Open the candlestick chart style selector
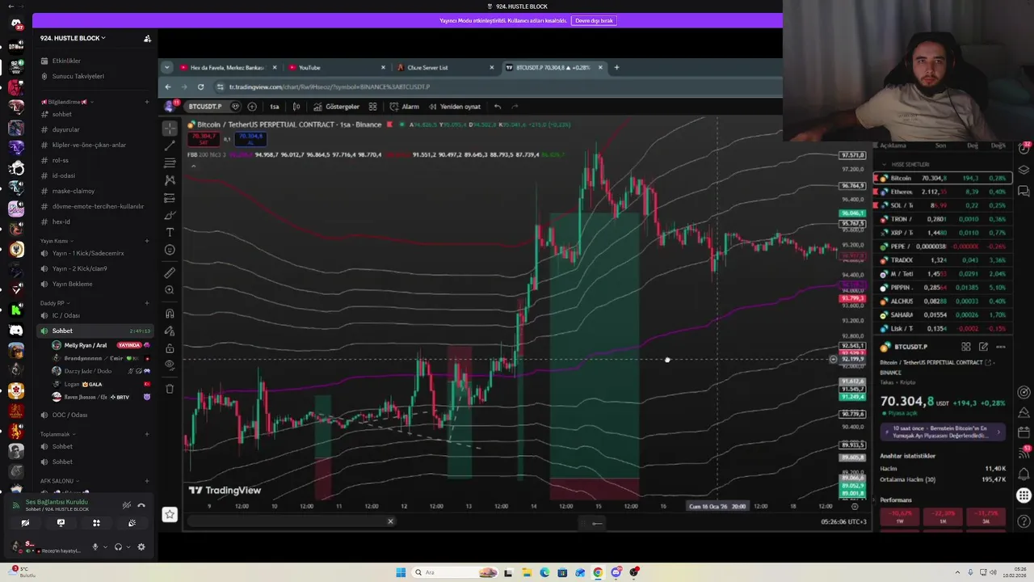 click(296, 106)
